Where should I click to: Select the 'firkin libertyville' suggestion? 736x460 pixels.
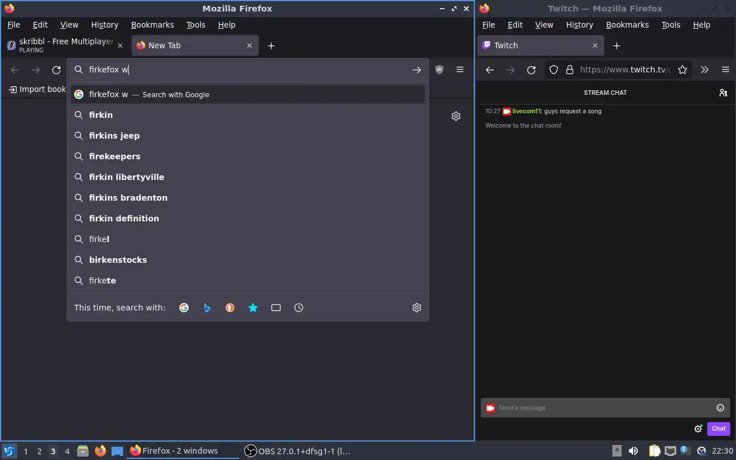point(248,177)
